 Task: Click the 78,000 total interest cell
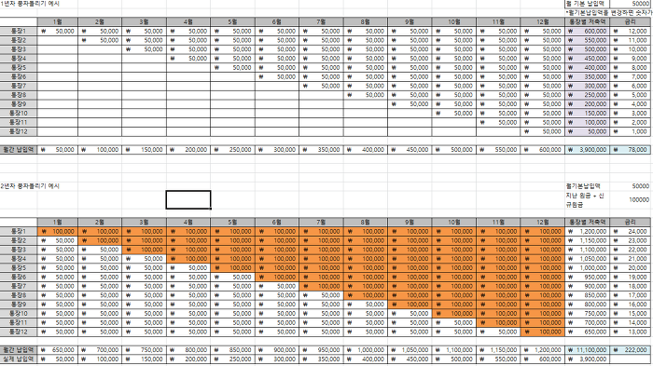630,150
